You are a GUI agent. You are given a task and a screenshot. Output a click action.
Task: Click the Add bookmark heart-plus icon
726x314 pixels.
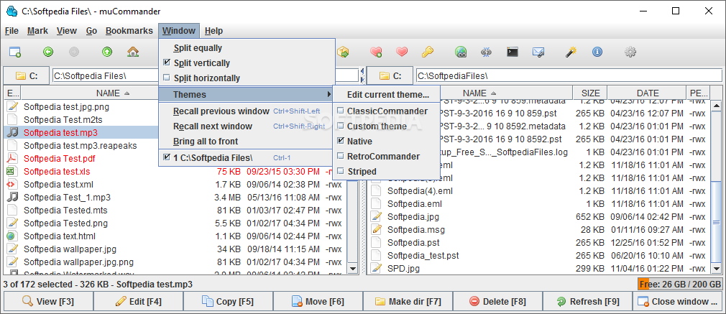(x=376, y=52)
